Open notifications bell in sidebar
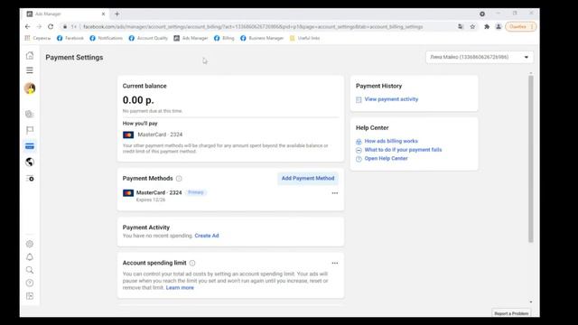This screenshot has height=325, width=578. click(30, 256)
